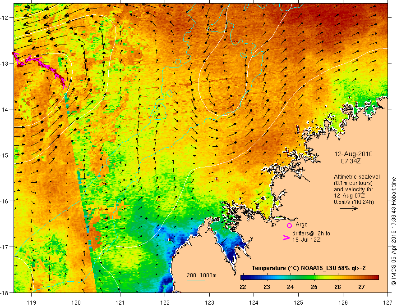The height and width of the screenshot is (306, 397).
Task: Click the '19-Jul 12Z' legend text
Action: coord(306,239)
